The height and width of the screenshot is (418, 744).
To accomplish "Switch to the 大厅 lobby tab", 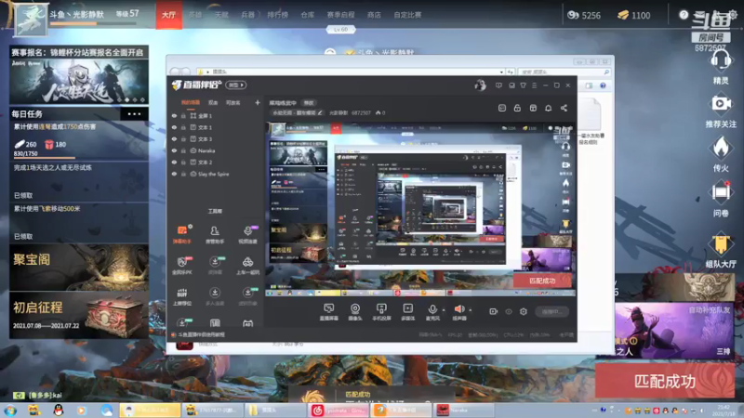I will click(168, 15).
